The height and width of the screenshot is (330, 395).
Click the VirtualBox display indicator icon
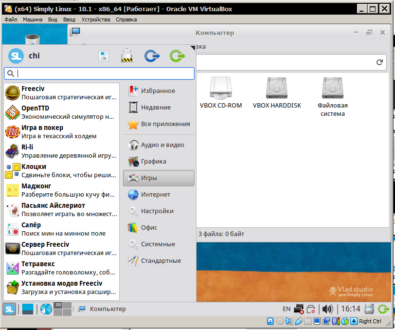point(317,321)
